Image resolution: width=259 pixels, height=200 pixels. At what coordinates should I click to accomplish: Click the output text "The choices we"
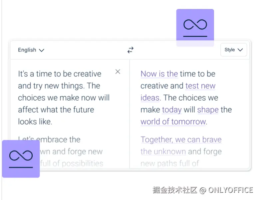tap(191, 98)
